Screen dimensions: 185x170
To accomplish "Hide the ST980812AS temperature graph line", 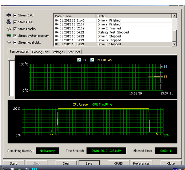I will [x=92, y=60].
